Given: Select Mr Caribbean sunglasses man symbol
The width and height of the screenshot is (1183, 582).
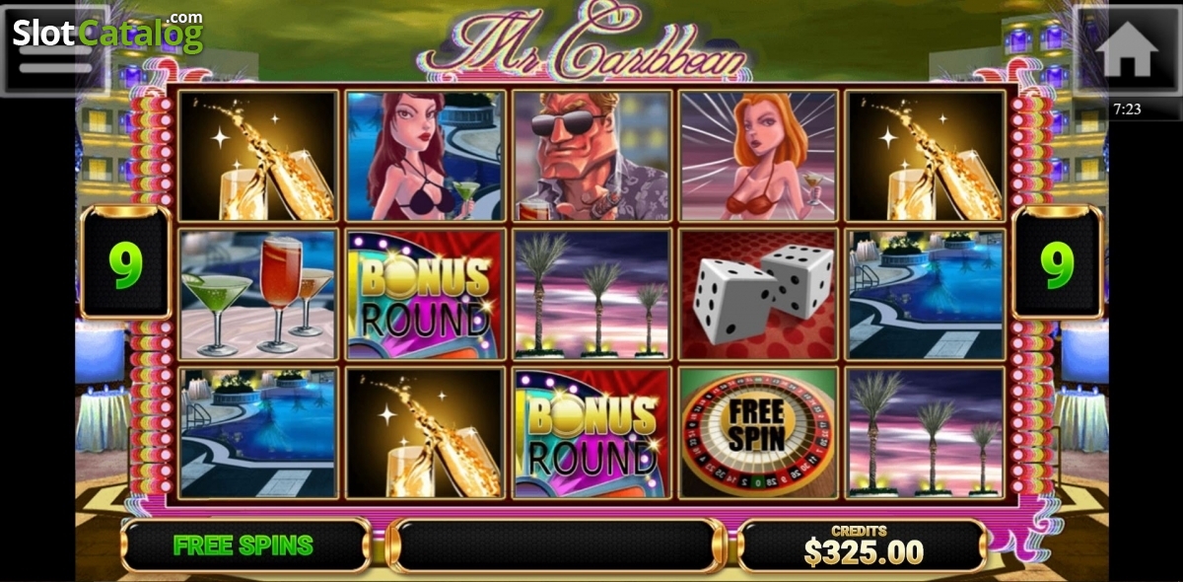Looking at the screenshot, I should point(591,156).
